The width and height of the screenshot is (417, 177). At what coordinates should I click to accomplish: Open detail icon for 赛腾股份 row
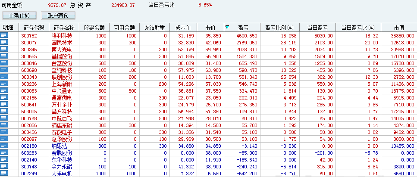tap(4, 152)
